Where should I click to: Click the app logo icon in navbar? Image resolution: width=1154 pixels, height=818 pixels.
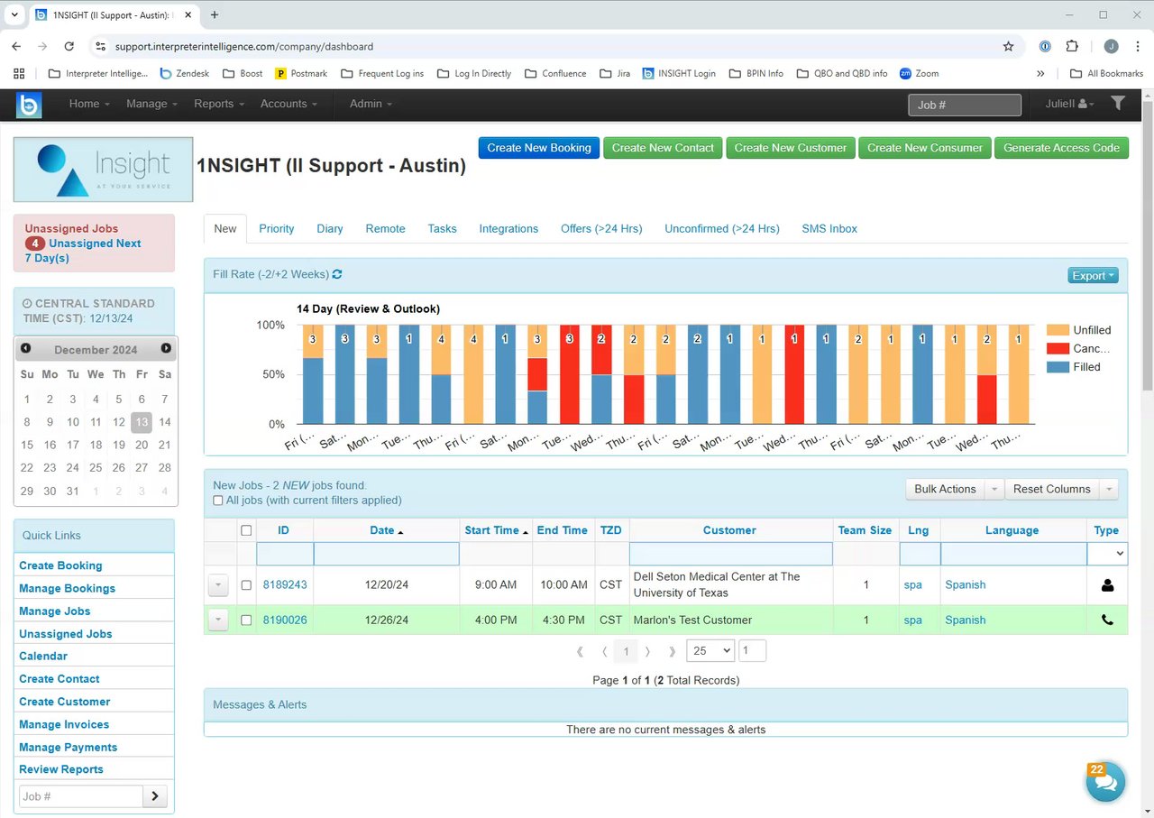point(29,105)
